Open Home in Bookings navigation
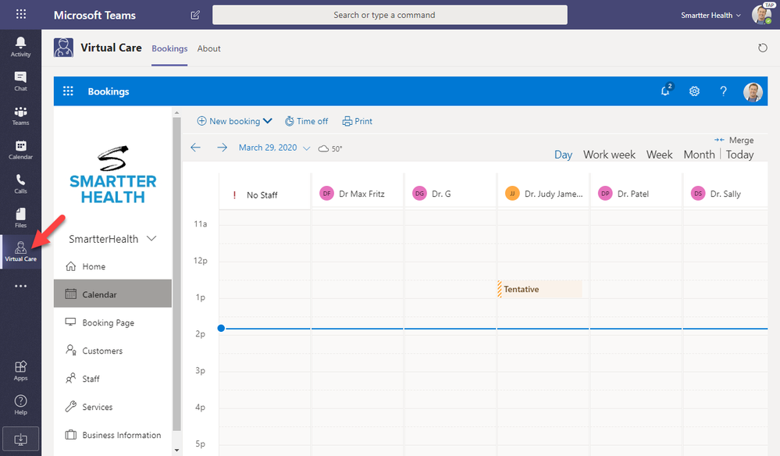This screenshot has height=456, width=780. (113, 266)
